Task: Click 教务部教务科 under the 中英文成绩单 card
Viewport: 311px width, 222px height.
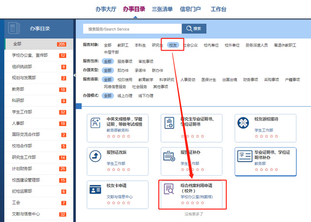Action: point(118,130)
